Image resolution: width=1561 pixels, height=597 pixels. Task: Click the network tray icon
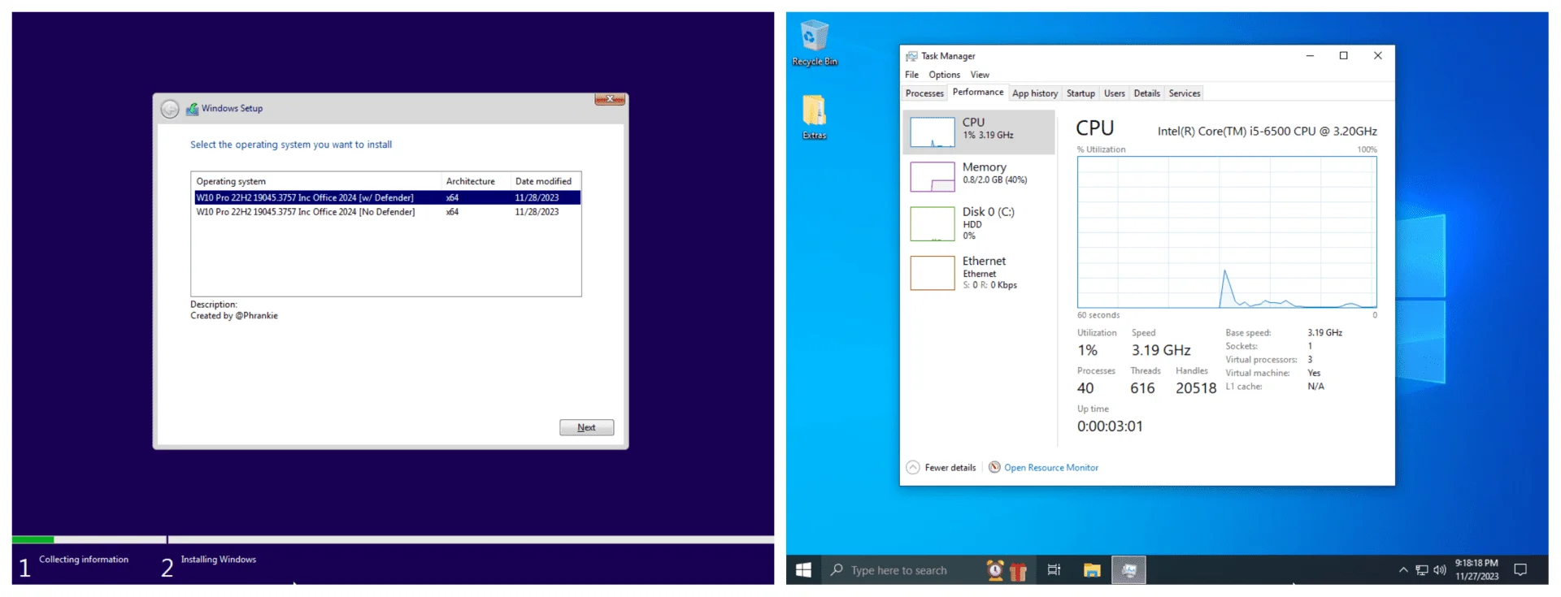point(1421,570)
